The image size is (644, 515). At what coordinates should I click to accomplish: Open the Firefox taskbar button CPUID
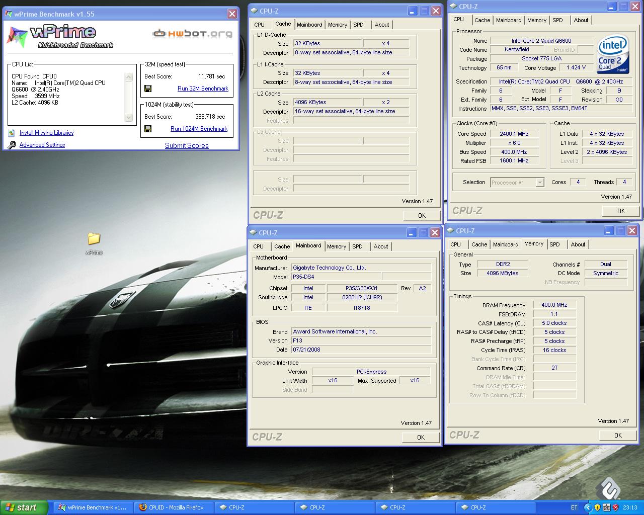pos(174,507)
